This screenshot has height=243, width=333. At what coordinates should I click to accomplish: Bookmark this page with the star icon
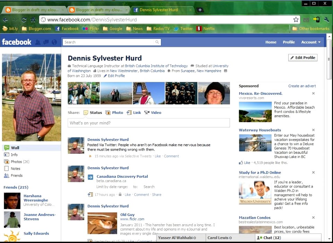point(296,20)
